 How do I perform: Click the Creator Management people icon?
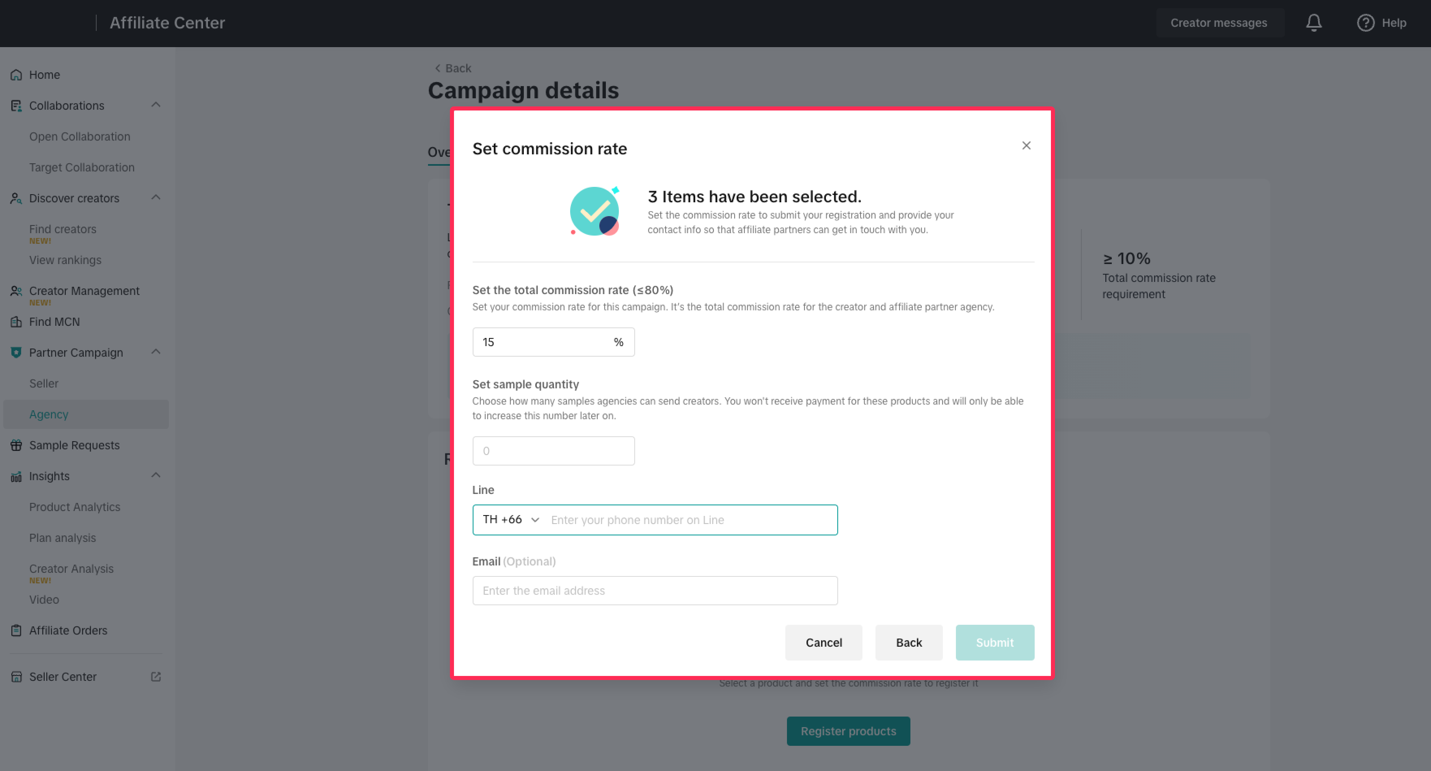(x=16, y=291)
